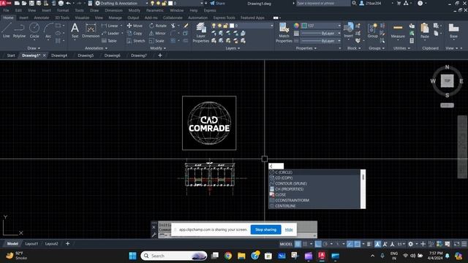Open the Visualize ribbon tab

(x=82, y=18)
